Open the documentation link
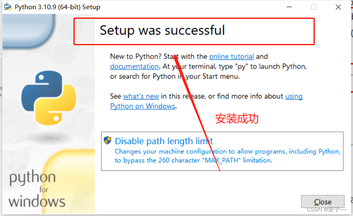This screenshot has height=216, width=353. pos(134,67)
